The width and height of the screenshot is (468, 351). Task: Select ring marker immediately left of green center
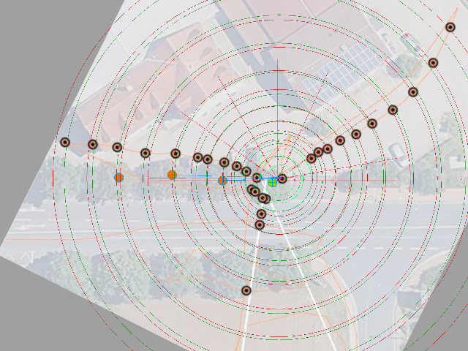point(257,178)
